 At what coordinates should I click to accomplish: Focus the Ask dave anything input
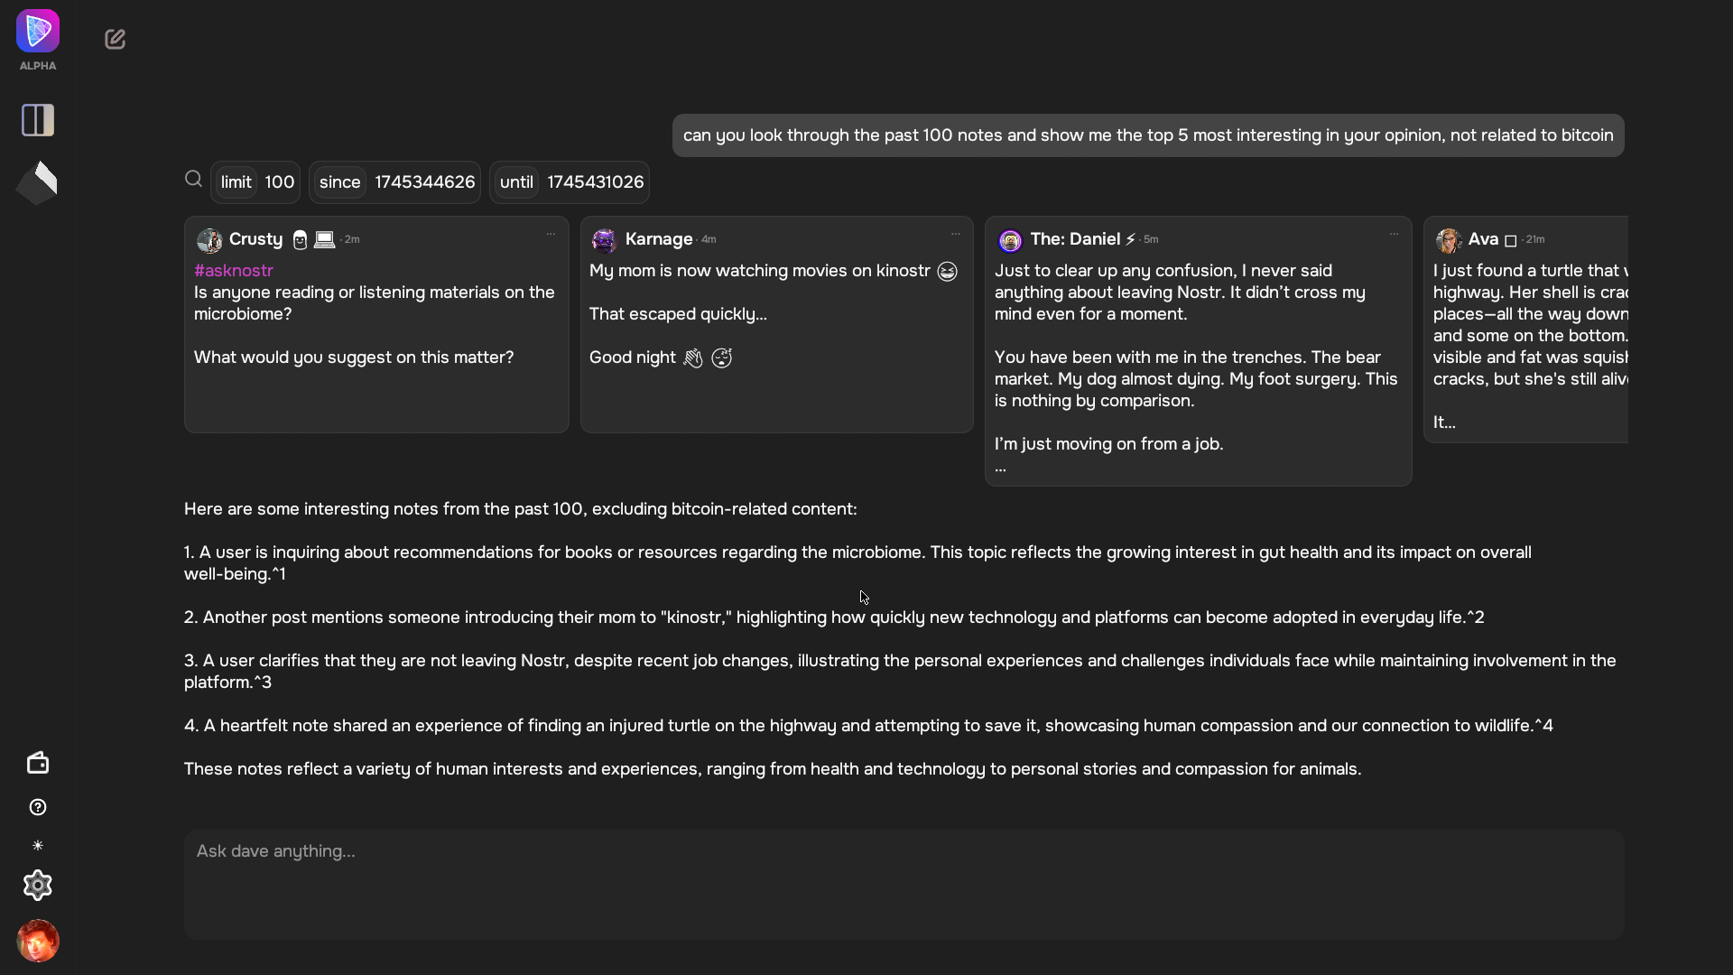point(904,885)
